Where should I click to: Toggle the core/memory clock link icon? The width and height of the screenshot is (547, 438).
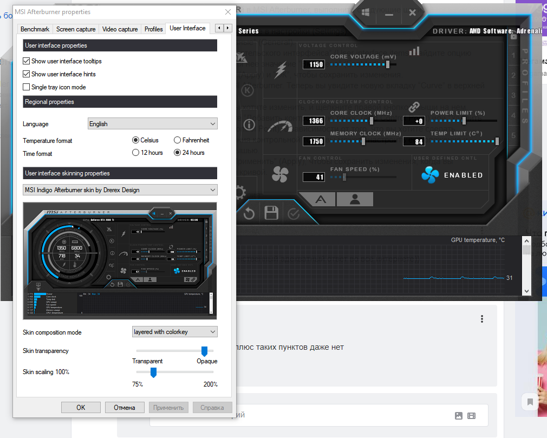413,107
